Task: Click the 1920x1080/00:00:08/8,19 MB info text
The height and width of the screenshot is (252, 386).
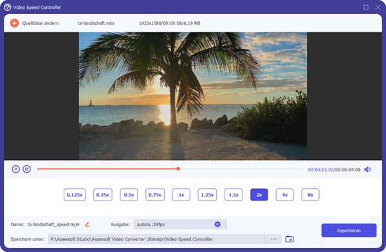Action: 169,23
